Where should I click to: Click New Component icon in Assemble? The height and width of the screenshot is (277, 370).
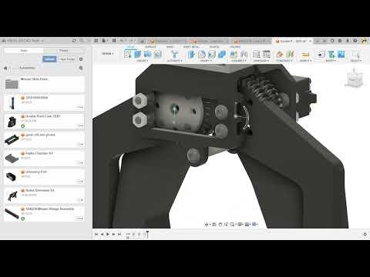(234, 54)
